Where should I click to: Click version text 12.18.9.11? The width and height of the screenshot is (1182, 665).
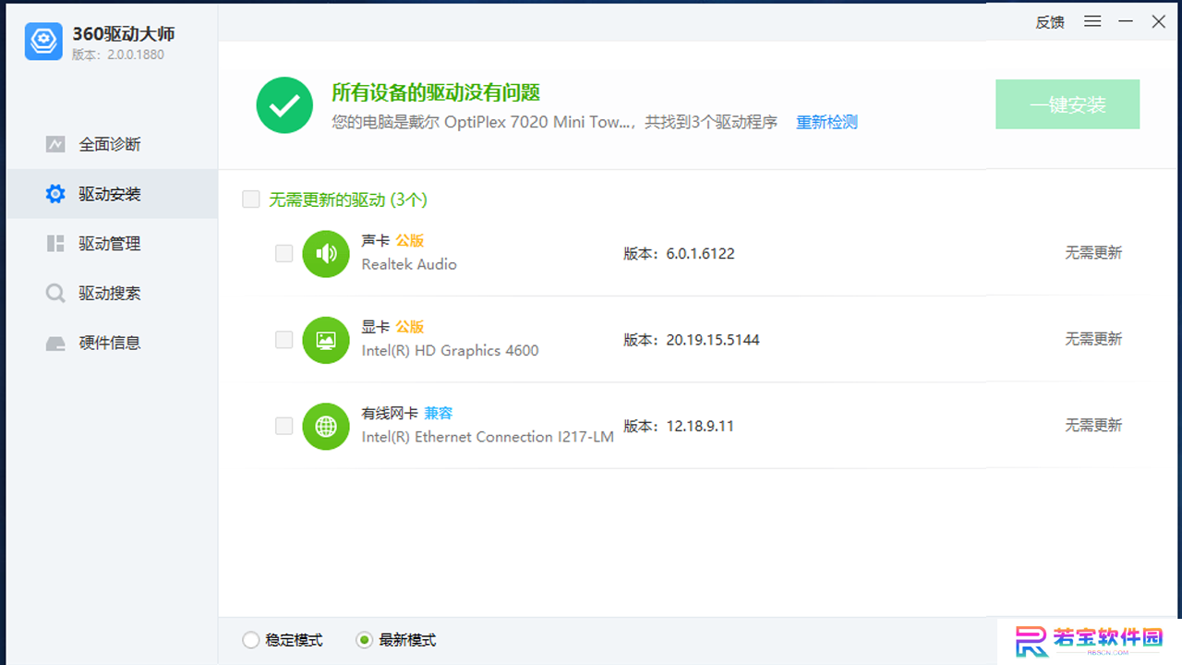click(700, 426)
